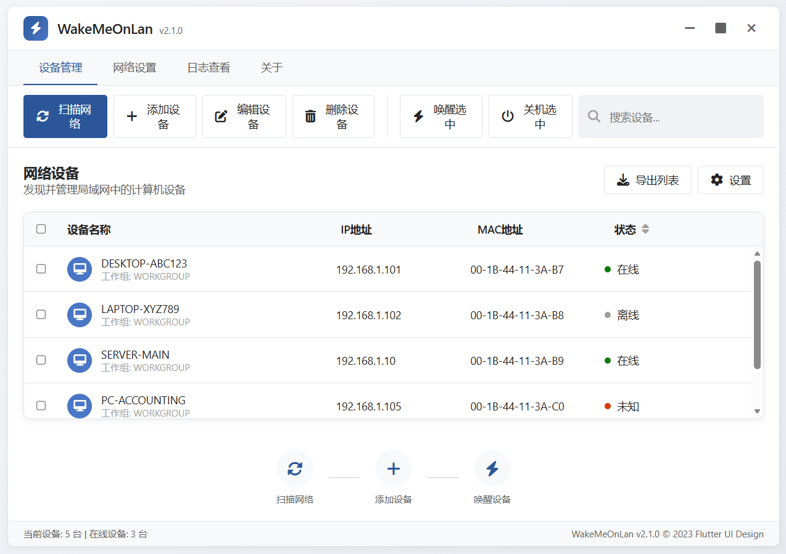Viewport: 786px width, 554px height.
Task: Select IP address 192.168.1.10
Action: pos(366,361)
